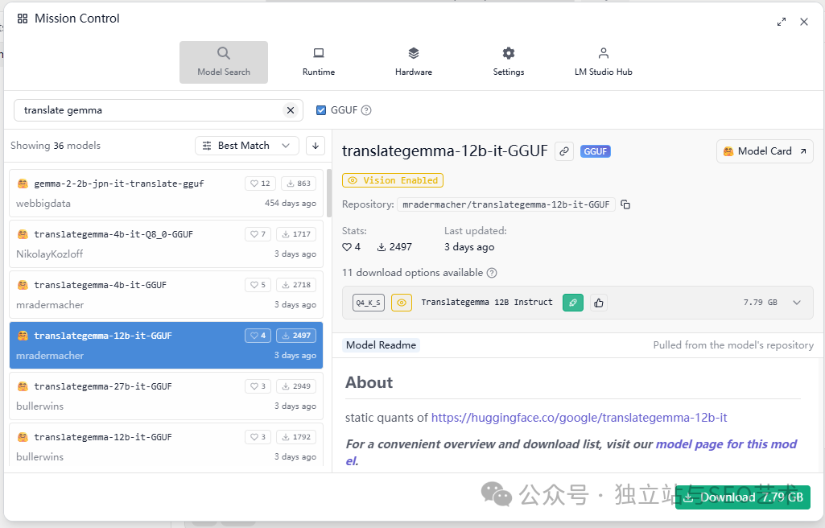Image resolution: width=825 pixels, height=528 pixels.
Task: Expand Mission Control window to fullscreen
Action: 782,22
